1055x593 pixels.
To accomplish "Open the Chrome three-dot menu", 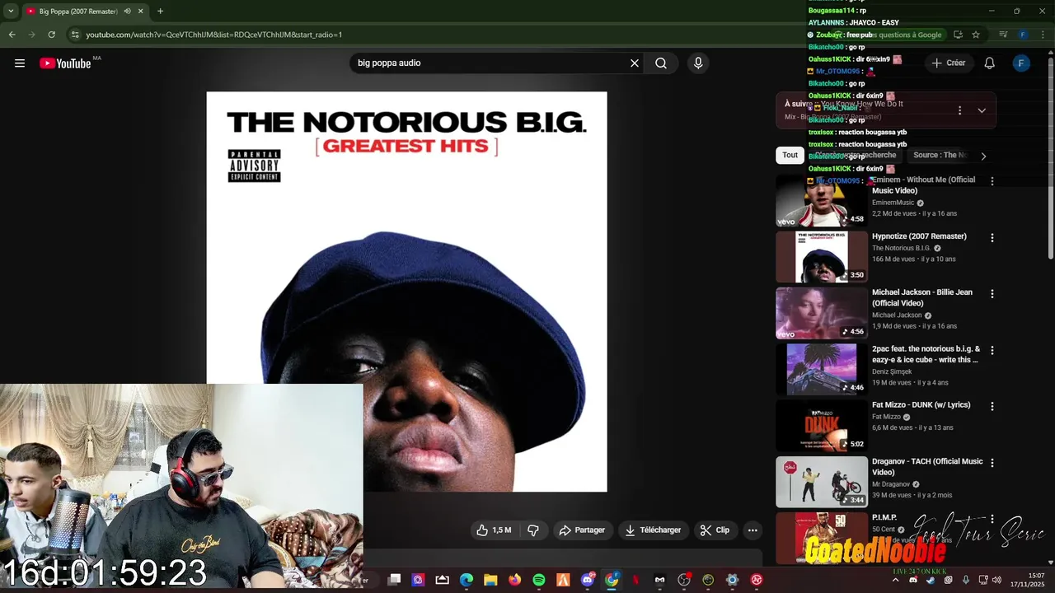I will (1043, 35).
